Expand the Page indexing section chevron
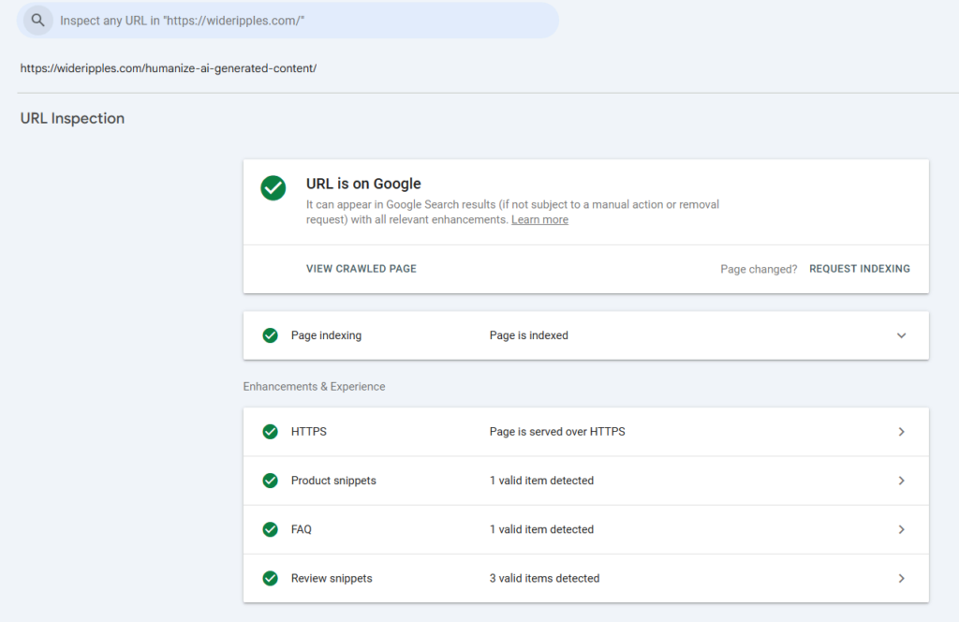 [902, 335]
